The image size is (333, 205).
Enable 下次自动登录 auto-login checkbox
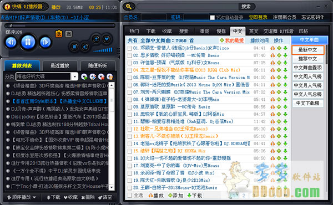point(213,18)
